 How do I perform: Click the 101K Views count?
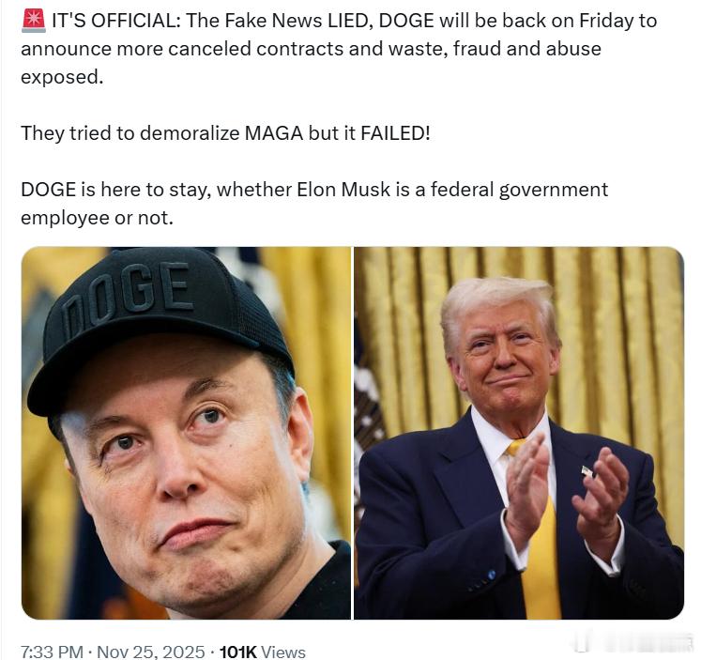click(x=263, y=652)
